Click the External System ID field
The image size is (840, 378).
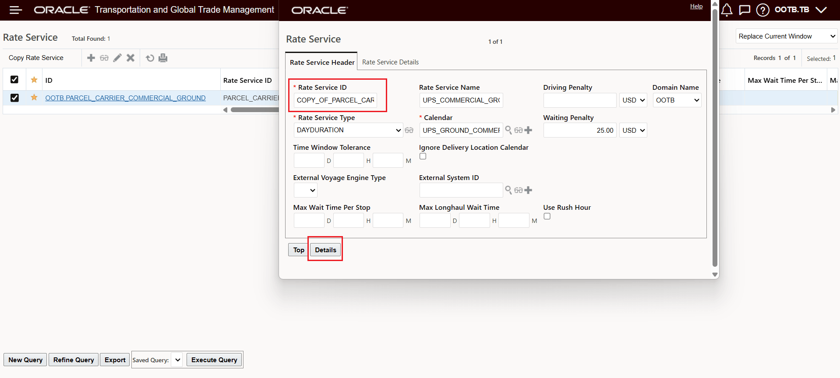[x=461, y=190]
